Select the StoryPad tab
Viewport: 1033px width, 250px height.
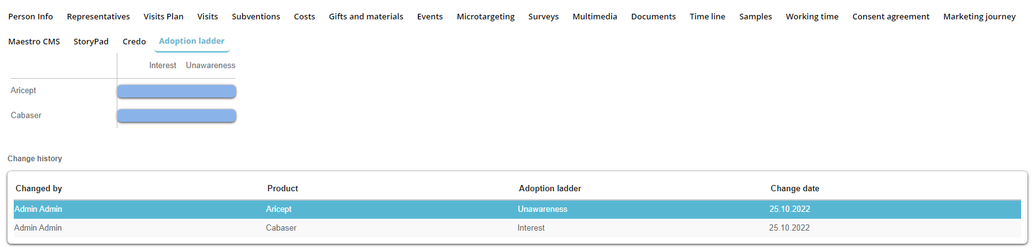91,42
